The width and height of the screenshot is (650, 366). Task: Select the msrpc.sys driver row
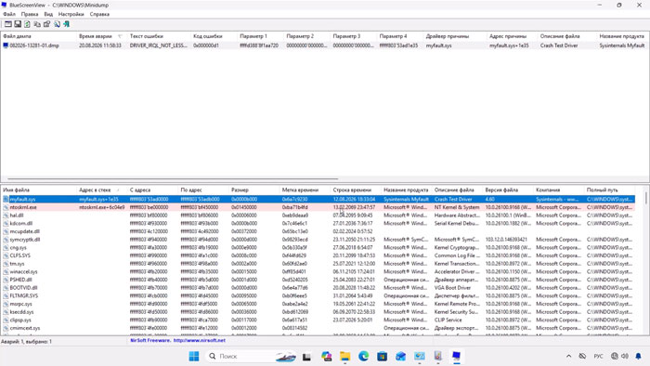pyautogui.click(x=318, y=304)
